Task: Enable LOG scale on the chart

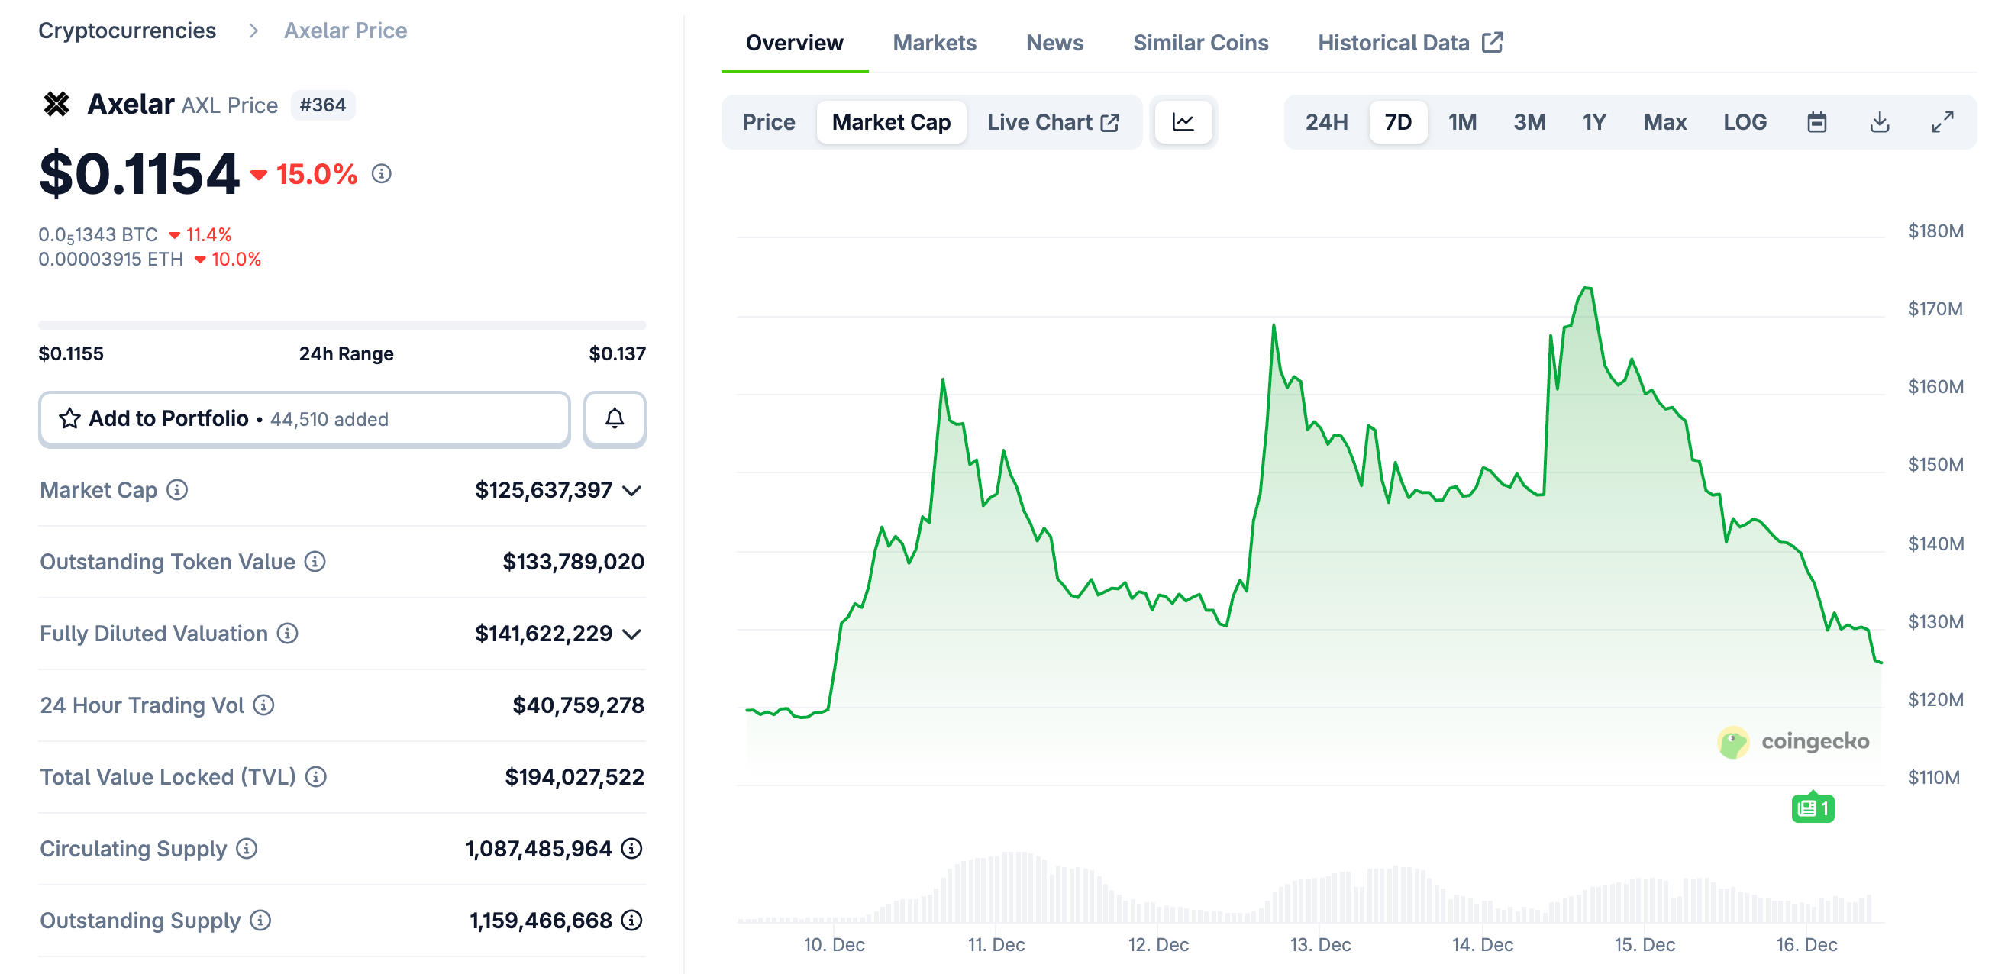Action: pos(1745,121)
